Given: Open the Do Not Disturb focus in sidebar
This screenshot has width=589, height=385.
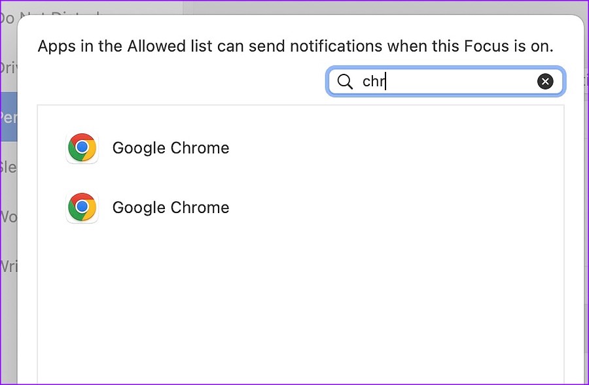Looking at the screenshot, I should (7, 18).
